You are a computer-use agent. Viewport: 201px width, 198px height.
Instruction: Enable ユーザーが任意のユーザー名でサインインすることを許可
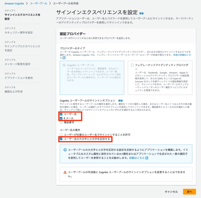[x=61, y=135]
